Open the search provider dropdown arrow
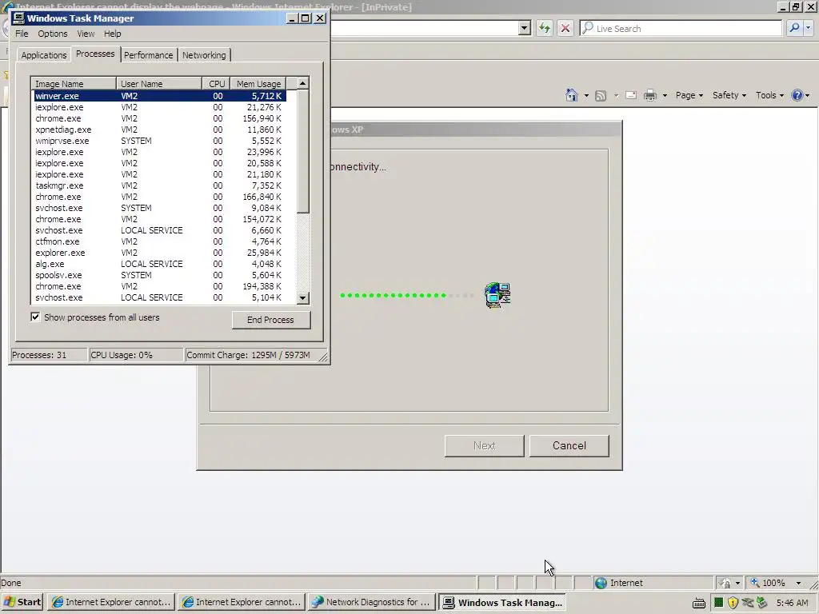The width and height of the screenshot is (819, 614). point(808,28)
